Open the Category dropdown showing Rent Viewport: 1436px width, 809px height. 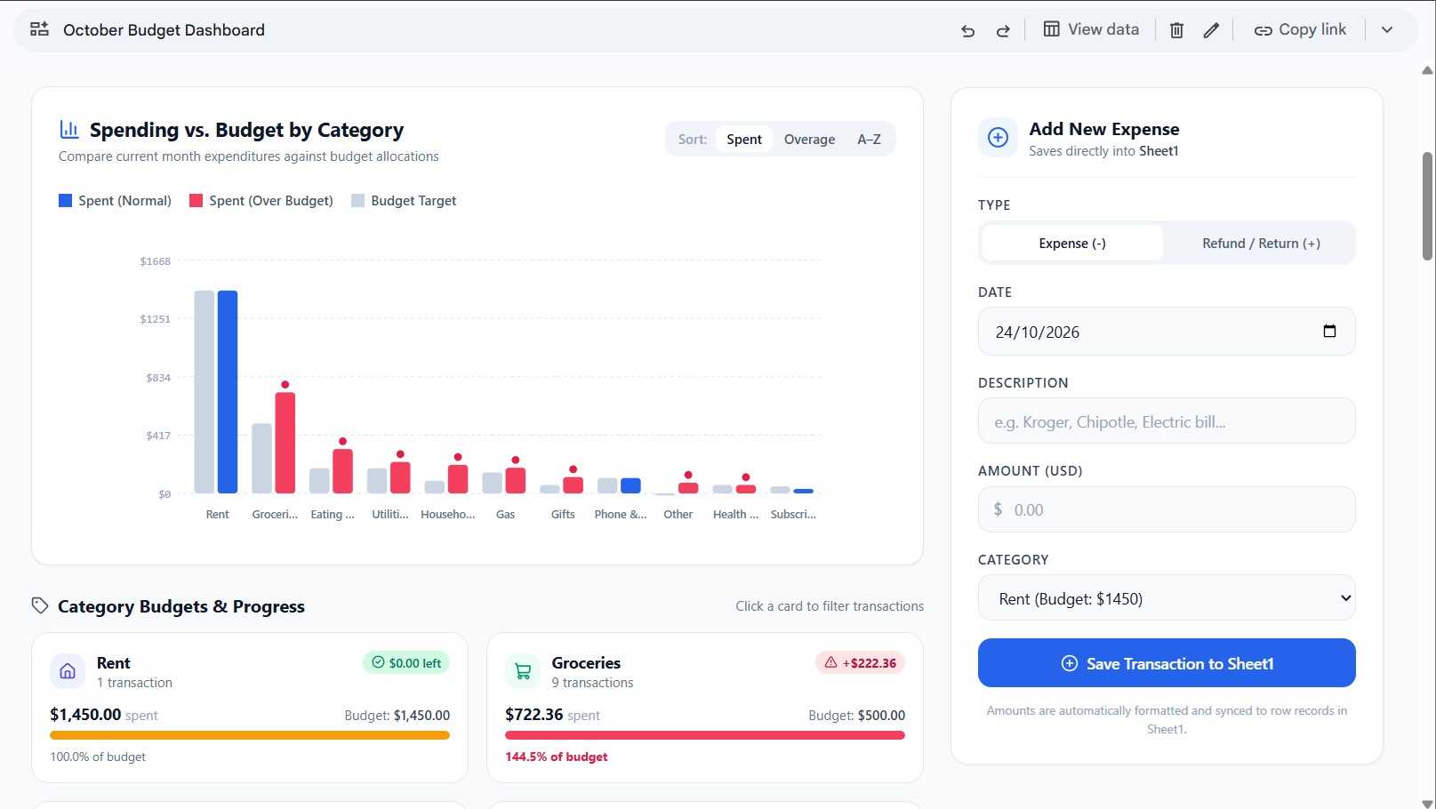(1167, 598)
